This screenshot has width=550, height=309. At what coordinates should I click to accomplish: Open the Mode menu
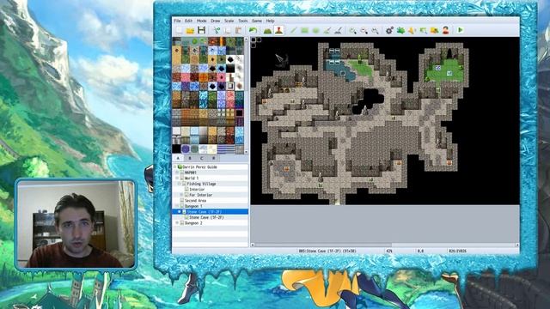[202, 21]
